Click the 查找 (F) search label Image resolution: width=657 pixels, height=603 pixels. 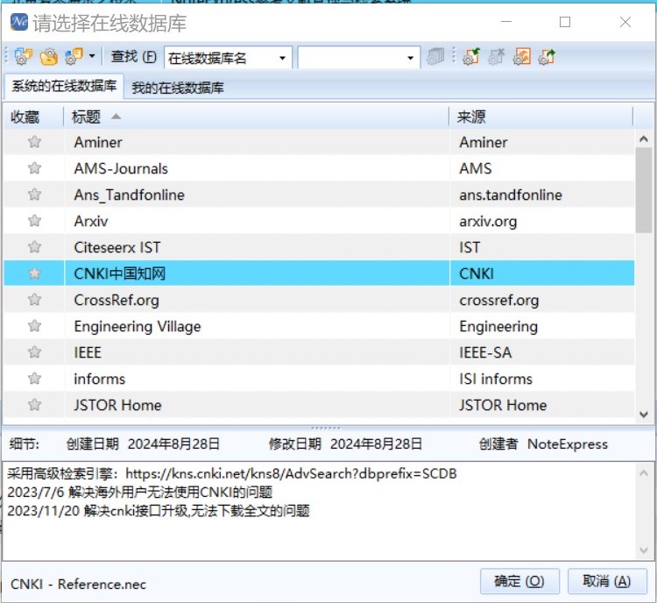134,57
